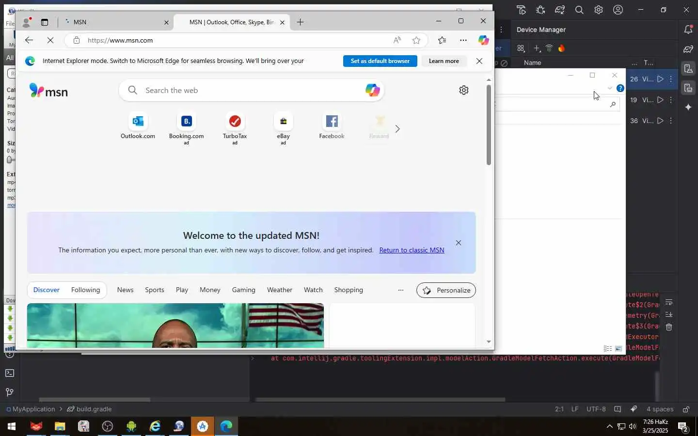Go back in the Edge browser

click(29, 40)
